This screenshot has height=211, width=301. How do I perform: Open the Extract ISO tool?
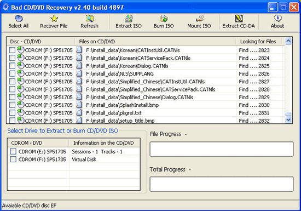point(129,22)
